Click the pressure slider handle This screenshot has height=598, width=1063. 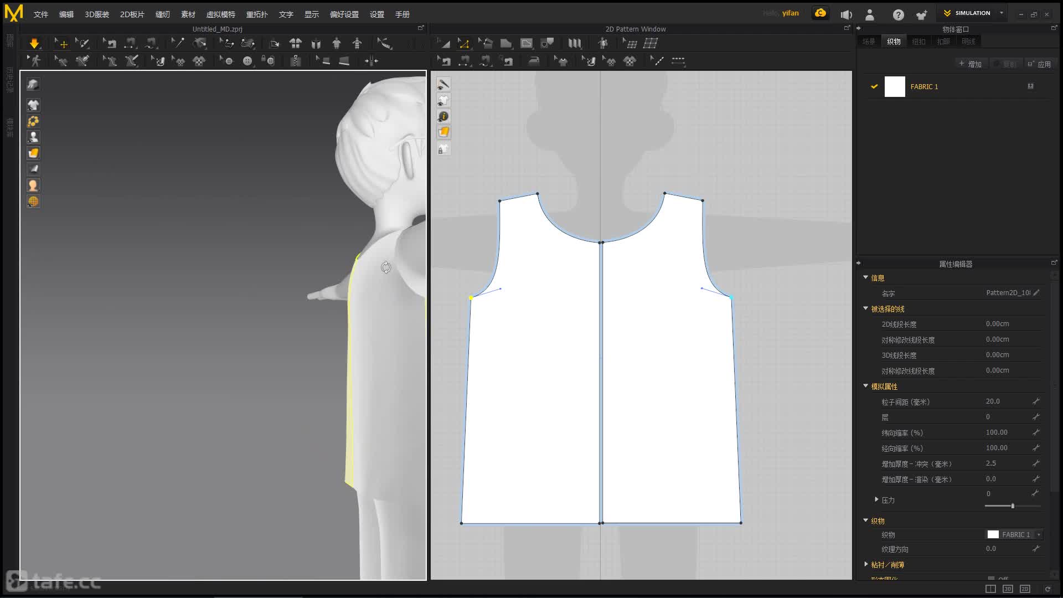(1013, 506)
